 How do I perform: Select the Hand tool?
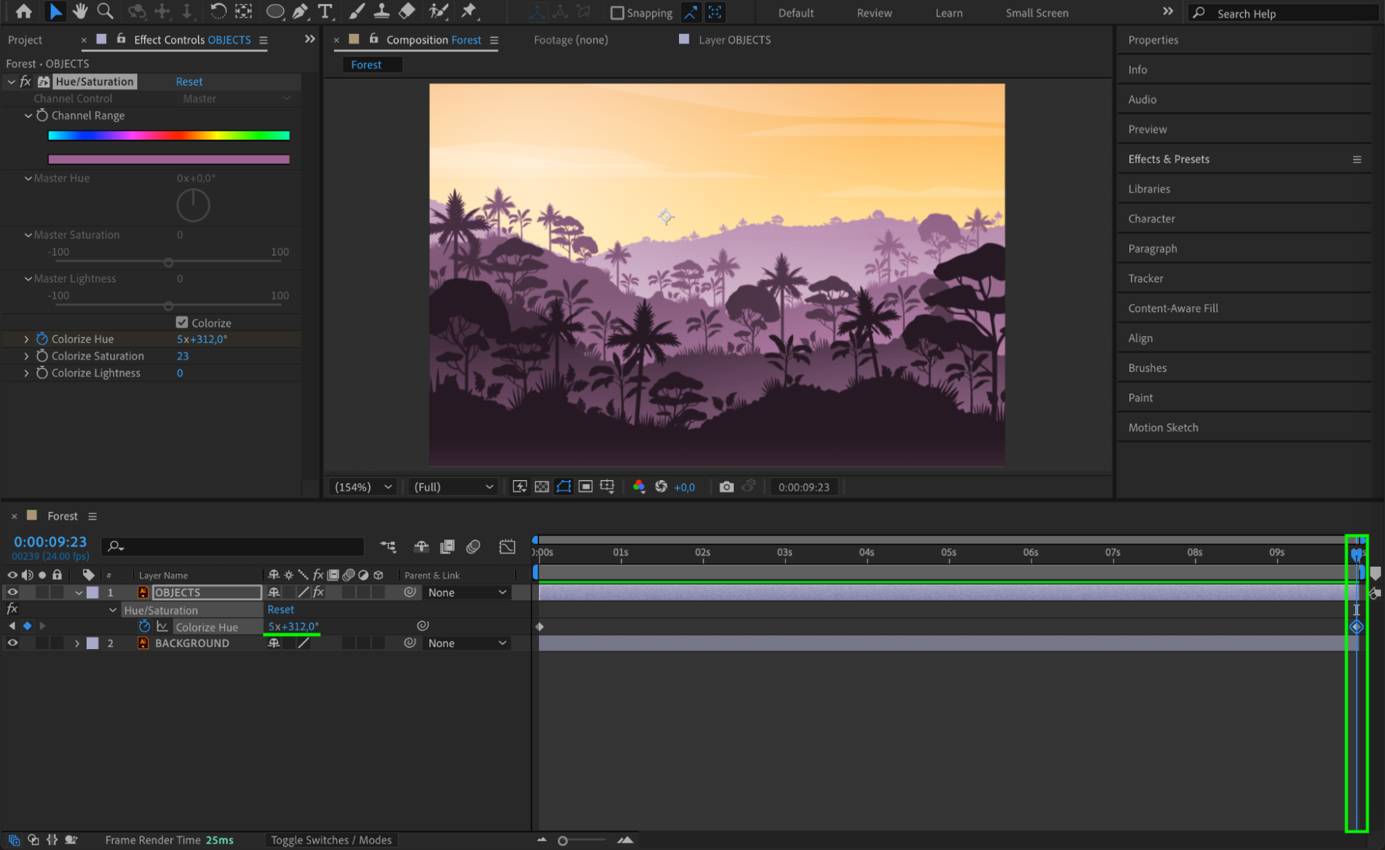coord(80,11)
